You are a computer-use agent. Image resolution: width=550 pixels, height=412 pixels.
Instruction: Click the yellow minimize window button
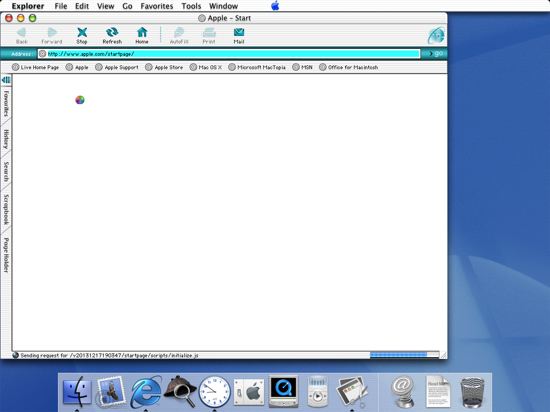tap(21, 18)
